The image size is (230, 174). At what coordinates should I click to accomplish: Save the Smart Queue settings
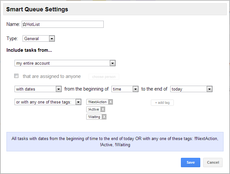click(191, 162)
